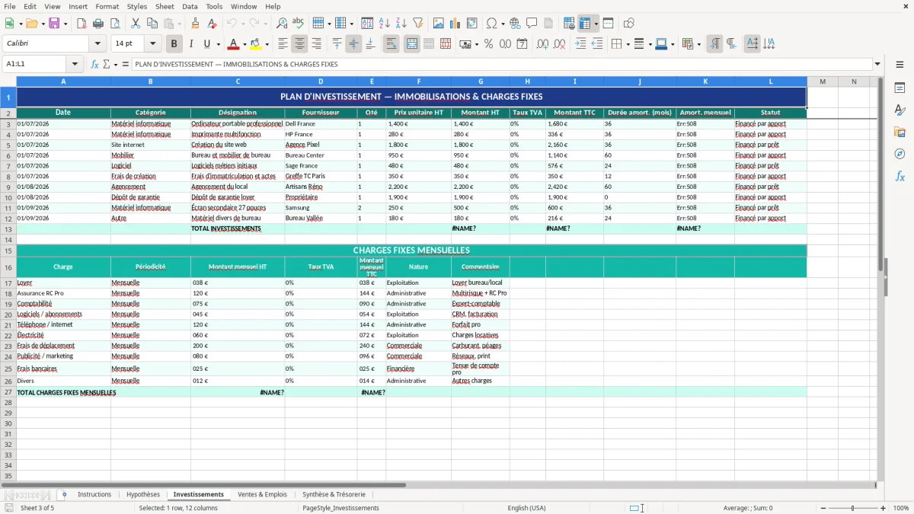
Task: Print the spreadsheet
Action: click(x=98, y=24)
